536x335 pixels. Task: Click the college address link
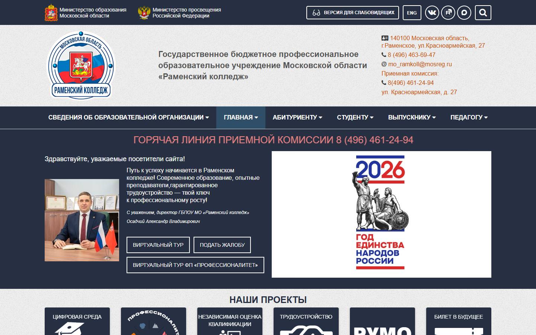click(433, 42)
